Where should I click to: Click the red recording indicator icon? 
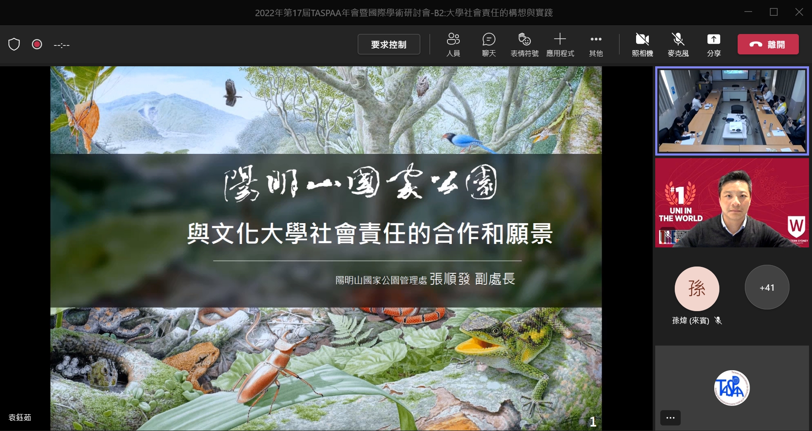(x=37, y=44)
